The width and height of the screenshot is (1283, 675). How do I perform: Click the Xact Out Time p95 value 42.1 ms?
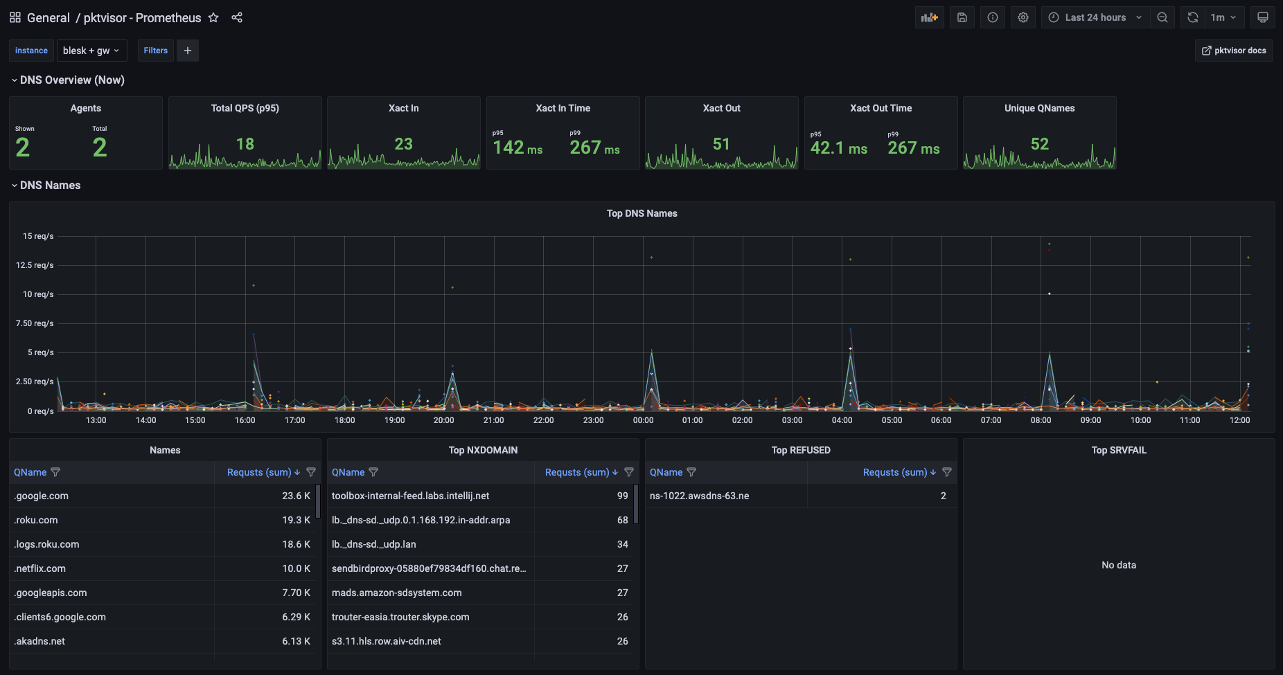pos(839,147)
